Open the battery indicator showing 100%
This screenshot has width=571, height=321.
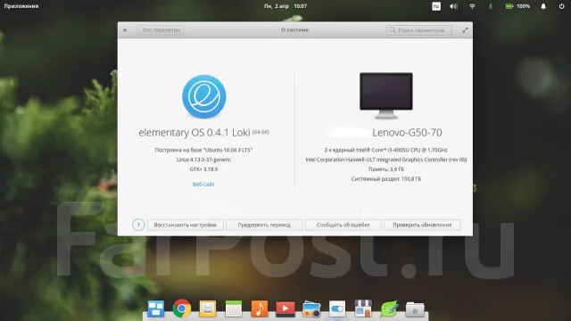pos(517,6)
